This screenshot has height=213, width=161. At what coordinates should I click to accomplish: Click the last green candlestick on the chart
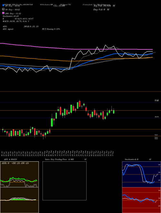pyautogui.click(x=114, y=112)
